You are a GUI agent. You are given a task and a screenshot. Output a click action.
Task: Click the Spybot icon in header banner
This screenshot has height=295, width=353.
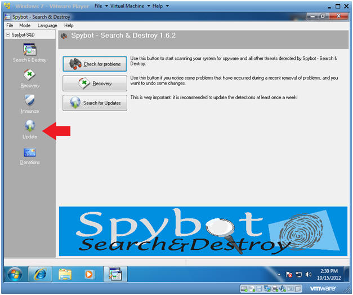pyautogui.click(x=64, y=36)
